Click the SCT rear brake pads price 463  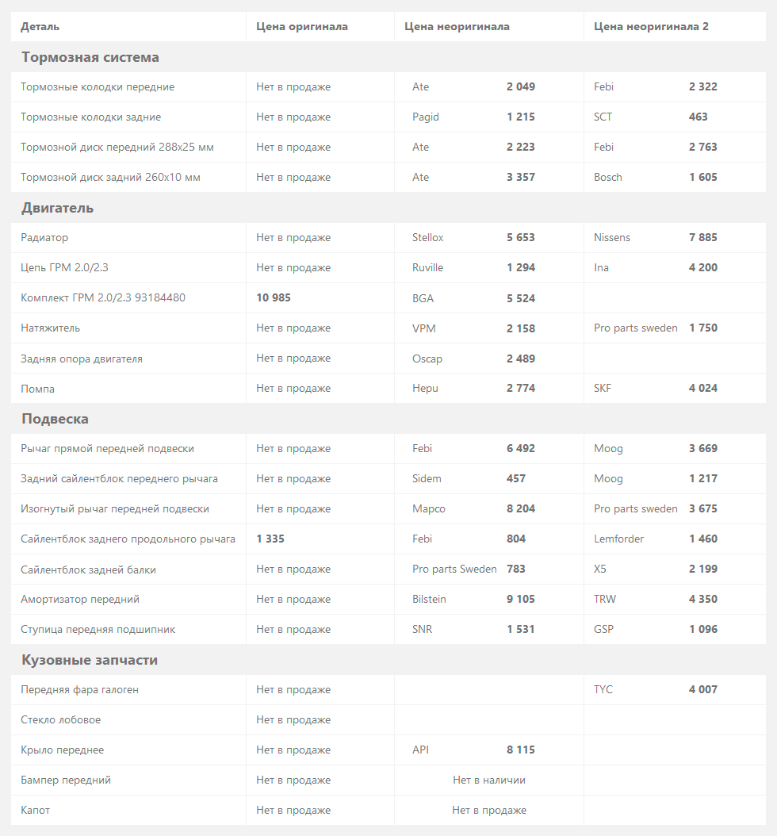(x=698, y=117)
